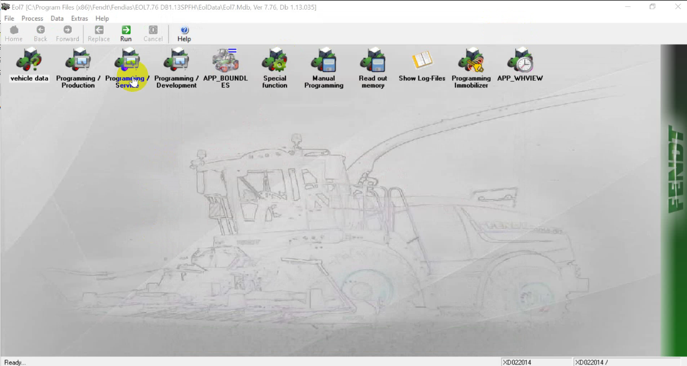Click the Cancel toolbar button
Screen dimensions: 687x366
[153, 34]
